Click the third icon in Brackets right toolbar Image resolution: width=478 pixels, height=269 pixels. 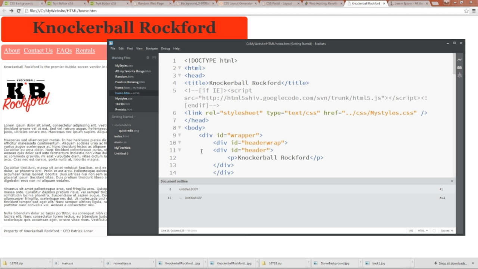coord(459,75)
